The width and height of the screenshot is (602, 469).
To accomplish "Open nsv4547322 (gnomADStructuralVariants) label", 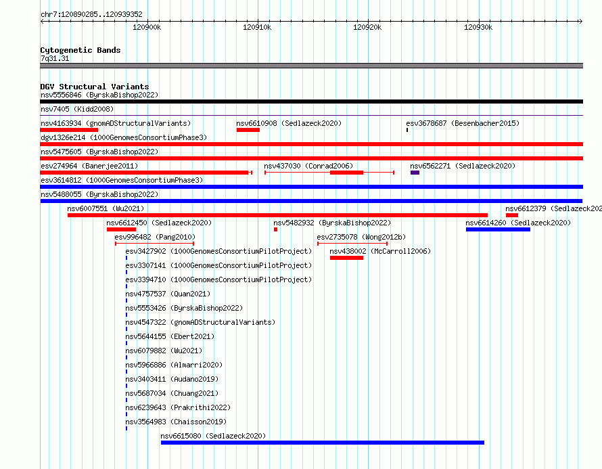I will [x=200, y=322].
